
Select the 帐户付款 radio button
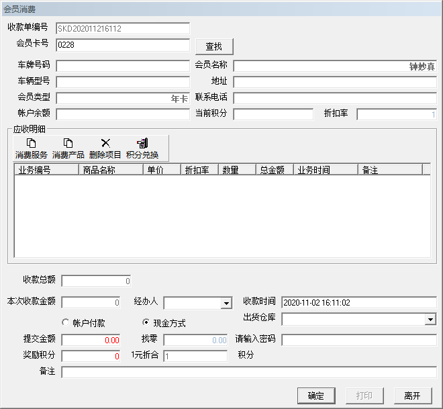(66, 322)
